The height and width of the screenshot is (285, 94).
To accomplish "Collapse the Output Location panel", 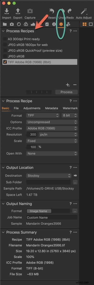I will click(x=3, y=168).
